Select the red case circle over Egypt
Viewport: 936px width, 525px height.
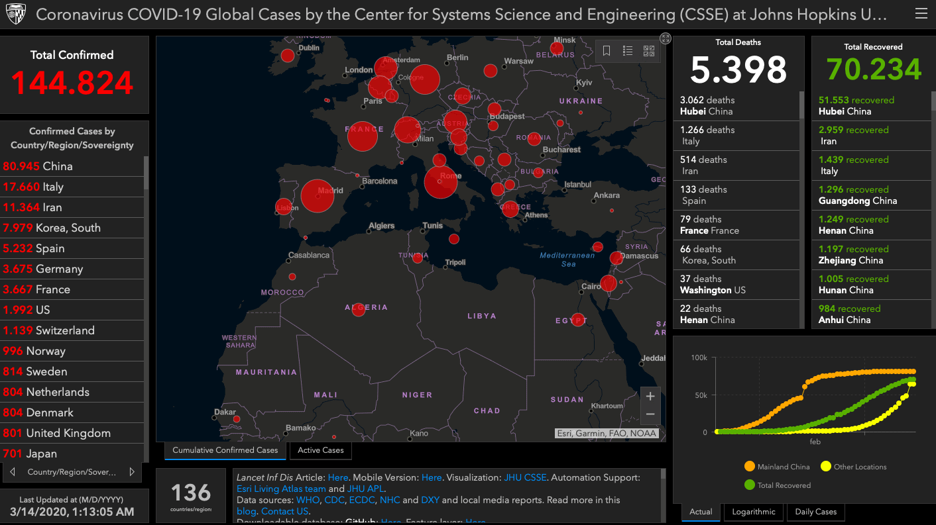[578, 319]
